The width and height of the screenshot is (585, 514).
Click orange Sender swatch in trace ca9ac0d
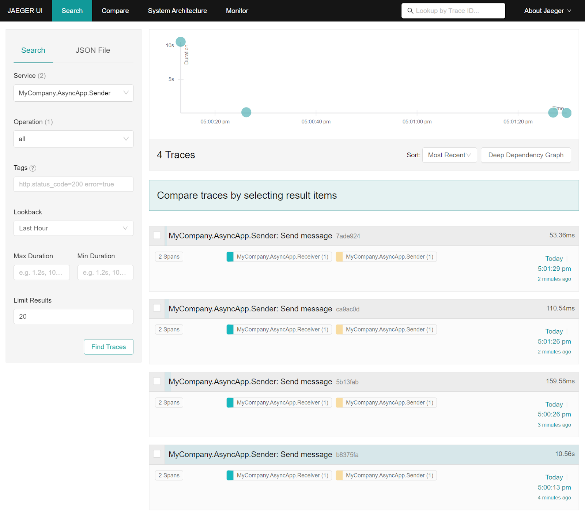click(339, 330)
